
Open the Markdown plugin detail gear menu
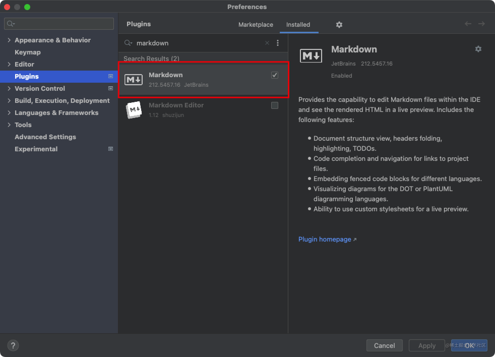(x=478, y=49)
